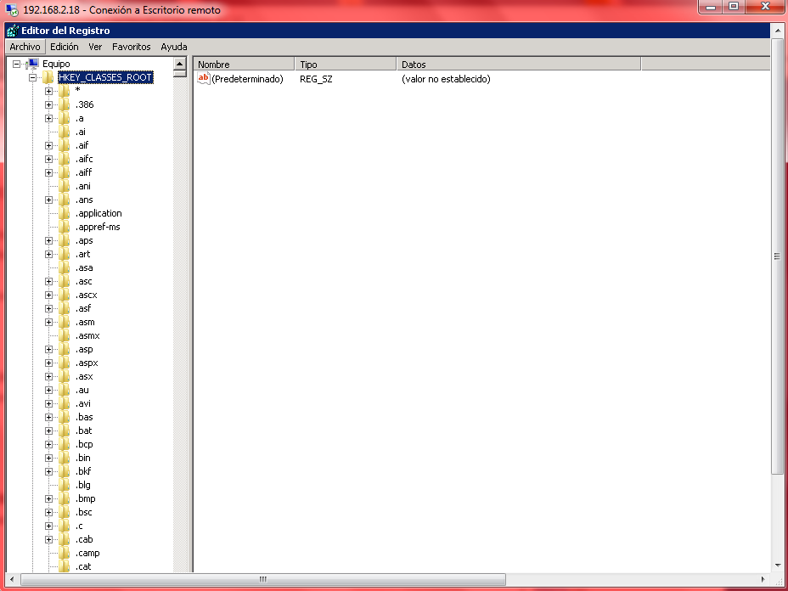
Task: Expand the .386 registry key
Action: pyautogui.click(x=48, y=104)
